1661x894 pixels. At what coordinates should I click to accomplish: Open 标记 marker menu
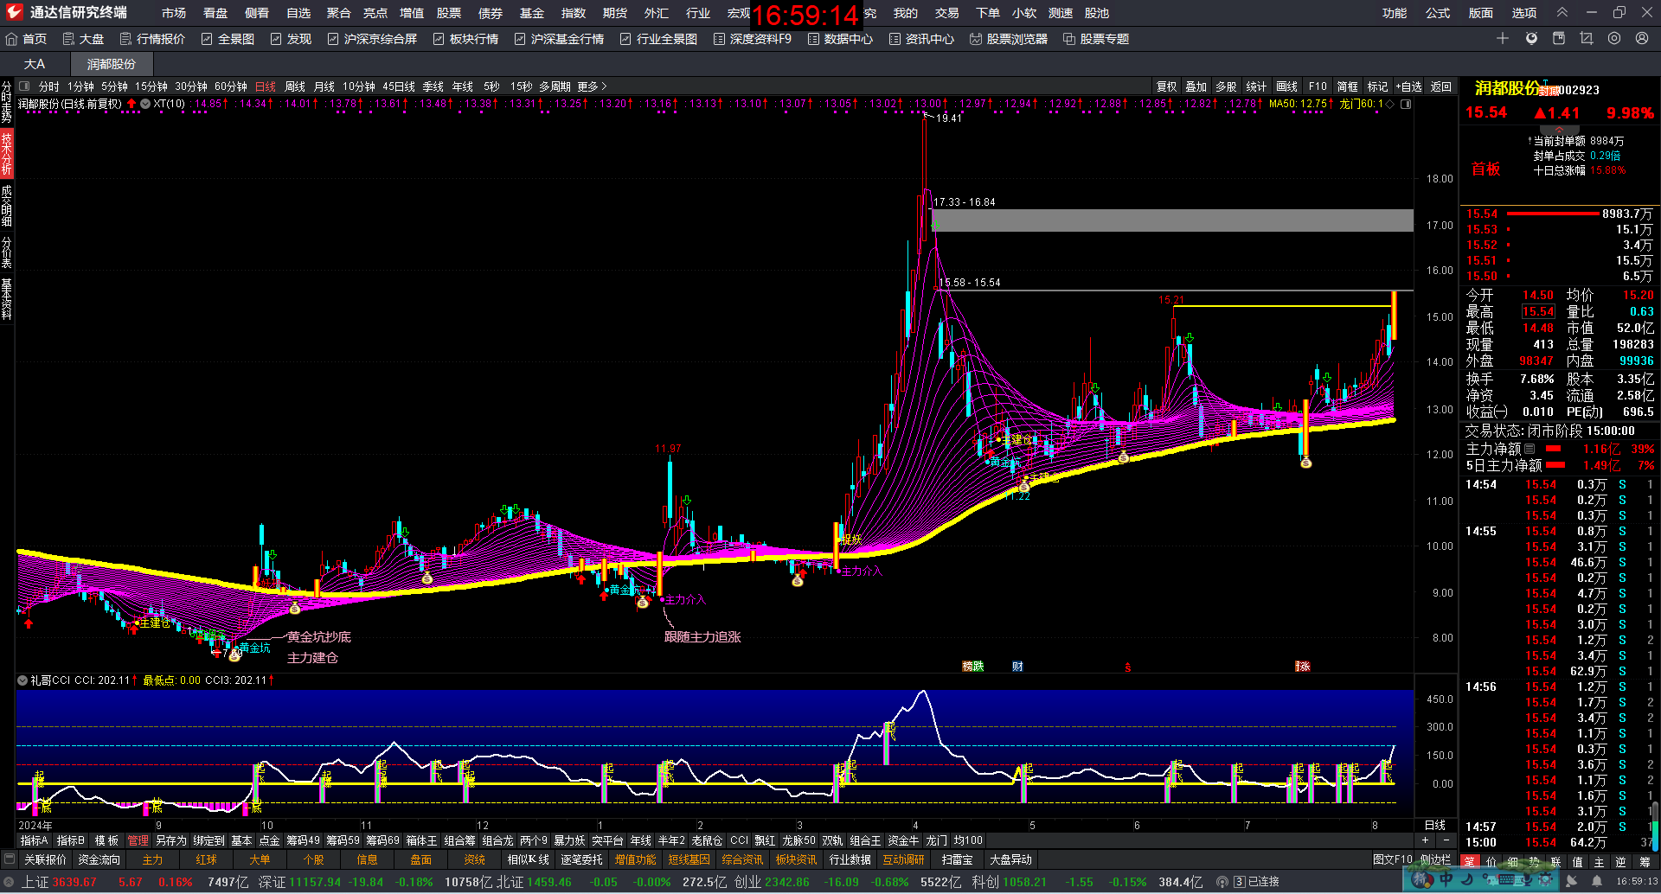(x=1377, y=86)
